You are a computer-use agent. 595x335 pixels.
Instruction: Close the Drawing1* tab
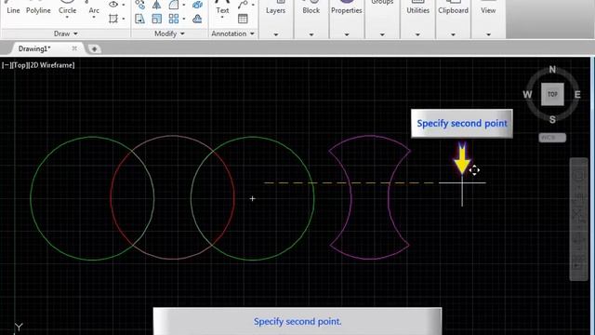coord(74,48)
